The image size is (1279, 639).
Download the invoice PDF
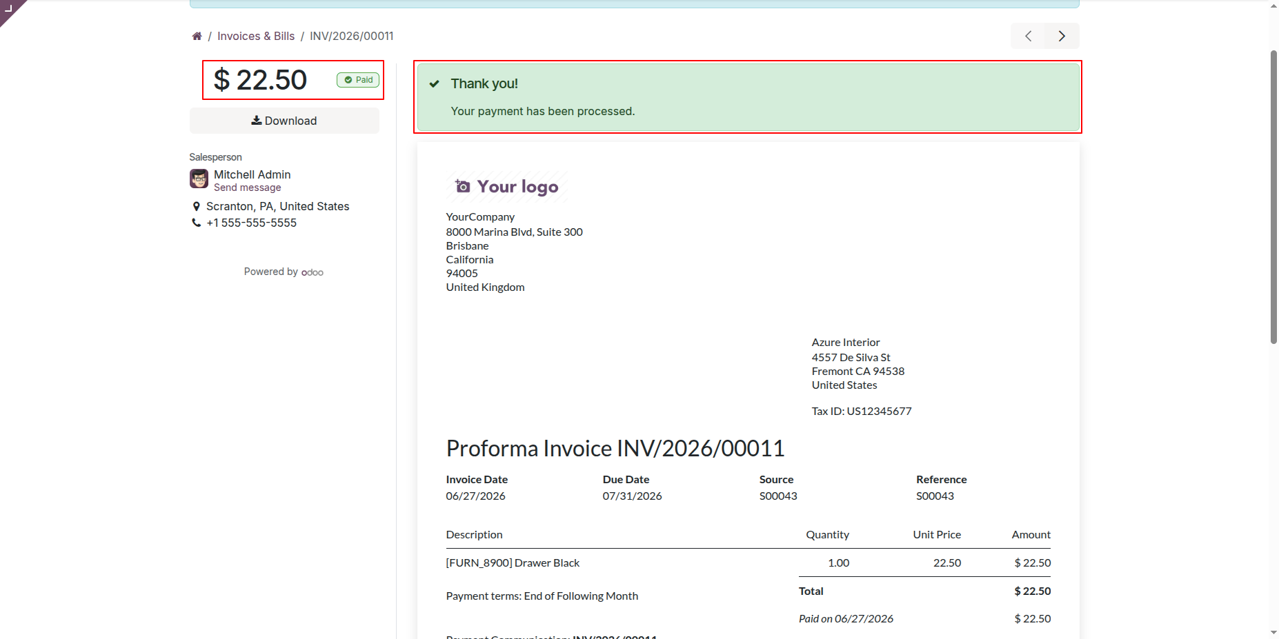pyautogui.click(x=284, y=121)
